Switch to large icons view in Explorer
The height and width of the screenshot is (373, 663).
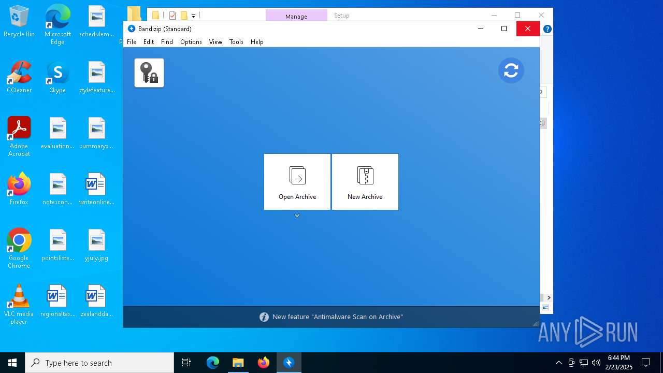click(x=545, y=308)
